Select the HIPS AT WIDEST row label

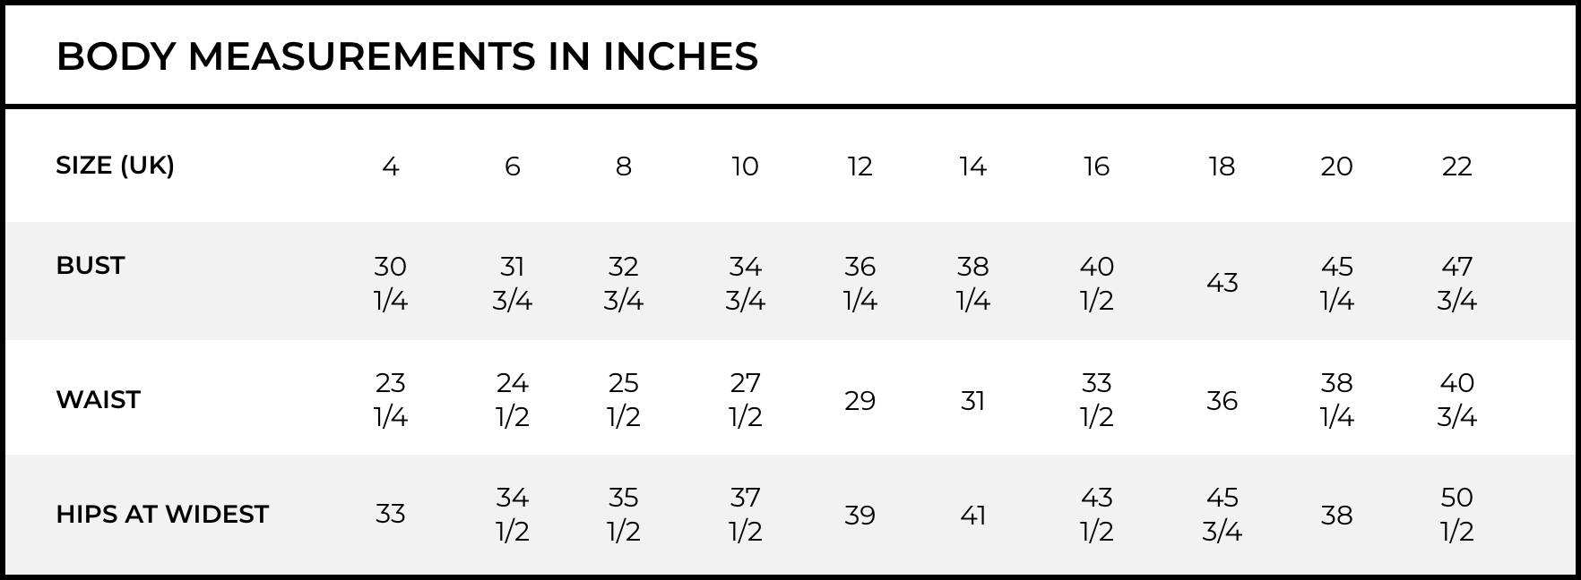[x=162, y=515]
